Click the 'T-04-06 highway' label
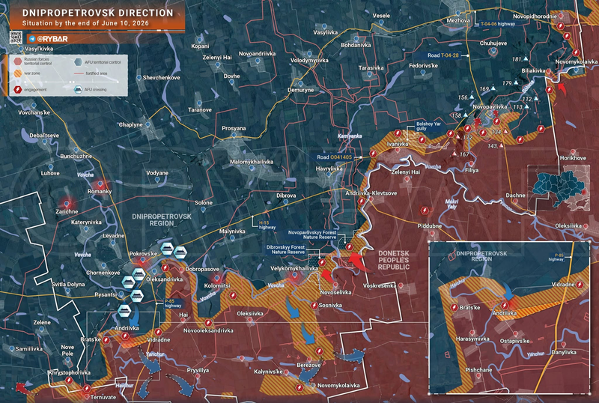This screenshot has width=599, height=403. pos(498,24)
